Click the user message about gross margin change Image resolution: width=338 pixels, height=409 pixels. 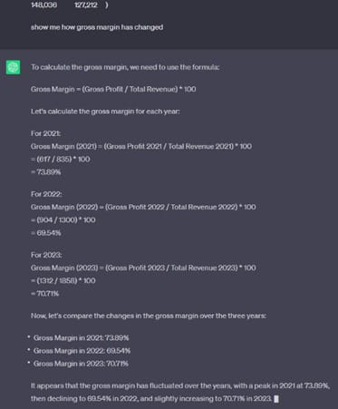click(97, 27)
